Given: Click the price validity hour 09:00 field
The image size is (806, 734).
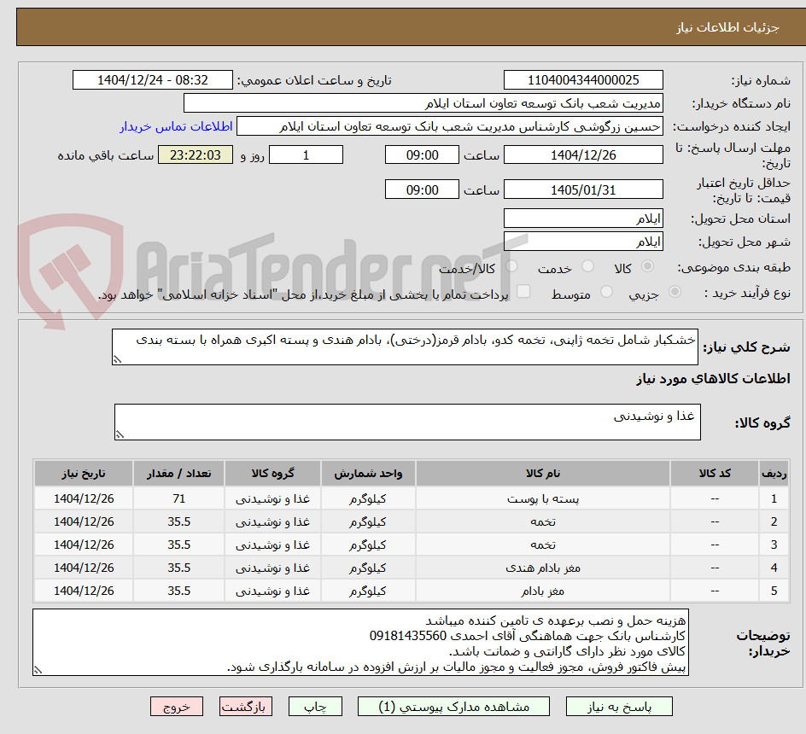Looking at the screenshot, I should pos(422,189).
